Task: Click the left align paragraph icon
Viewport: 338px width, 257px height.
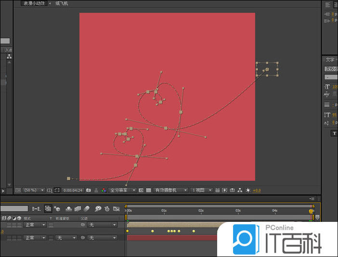Action: click(327, 4)
